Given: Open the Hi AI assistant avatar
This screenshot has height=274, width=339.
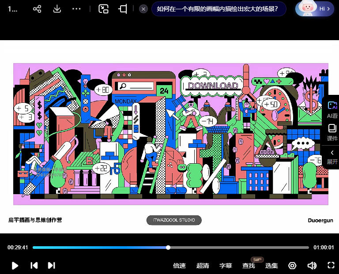Looking at the screenshot, I should click(314, 8).
